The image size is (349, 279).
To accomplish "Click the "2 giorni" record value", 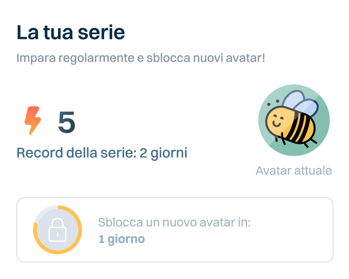I will click(x=163, y=153).
